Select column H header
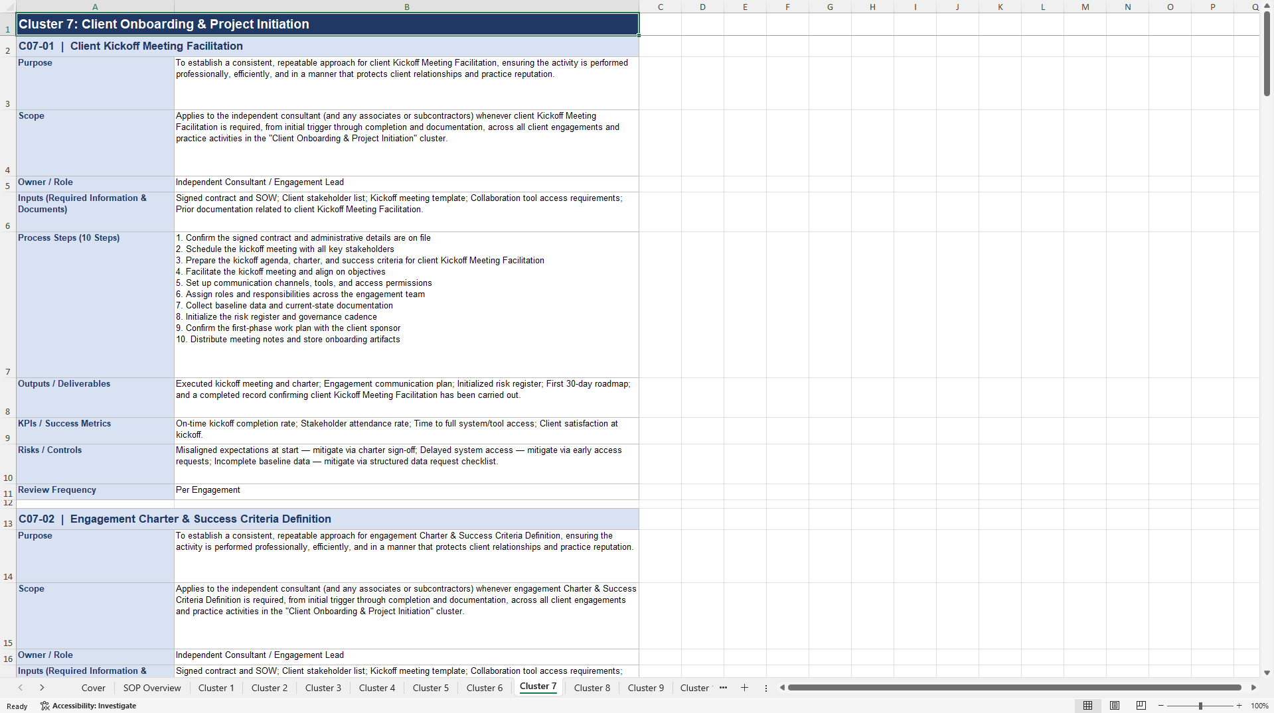This screenshot has height=713, width=1274. 872,7
